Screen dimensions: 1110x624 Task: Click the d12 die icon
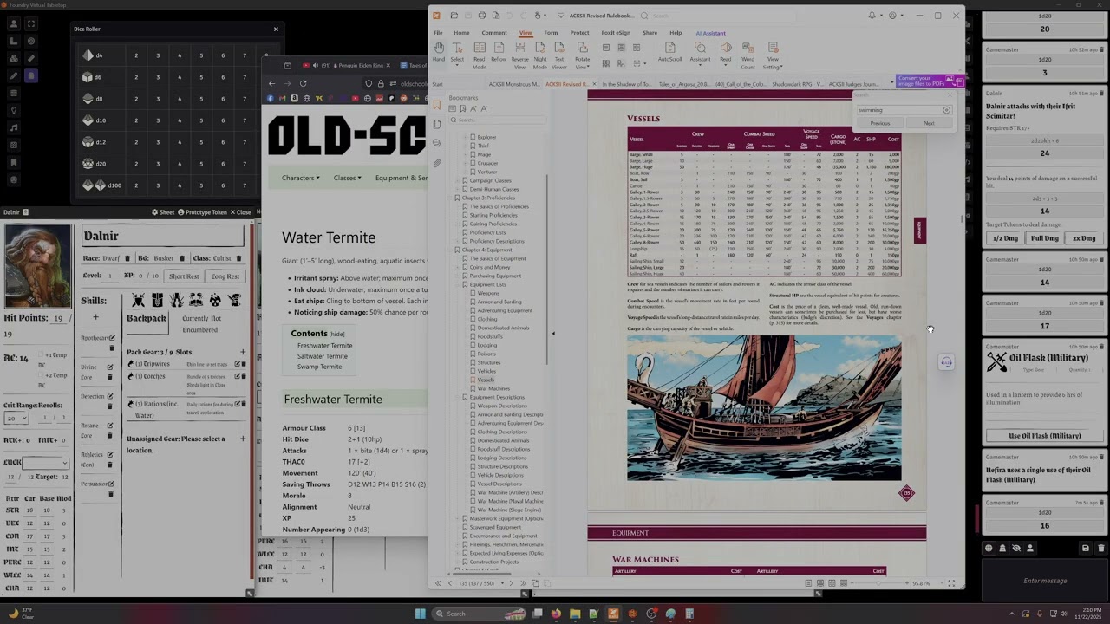coord(88,142)
